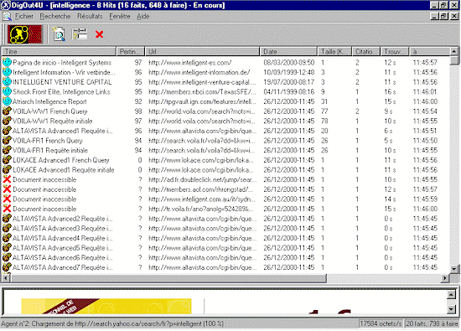Select the 'INTELLIGENT VENTURE CAPITAL' title
The height and width of the screenshot is (331, 461).
(x=62, y=82)
